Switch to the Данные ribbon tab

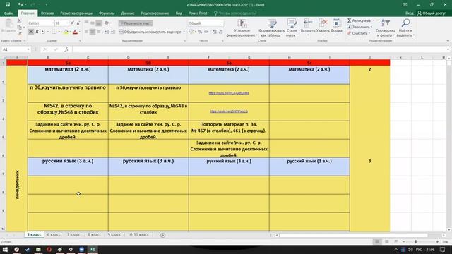128,13
